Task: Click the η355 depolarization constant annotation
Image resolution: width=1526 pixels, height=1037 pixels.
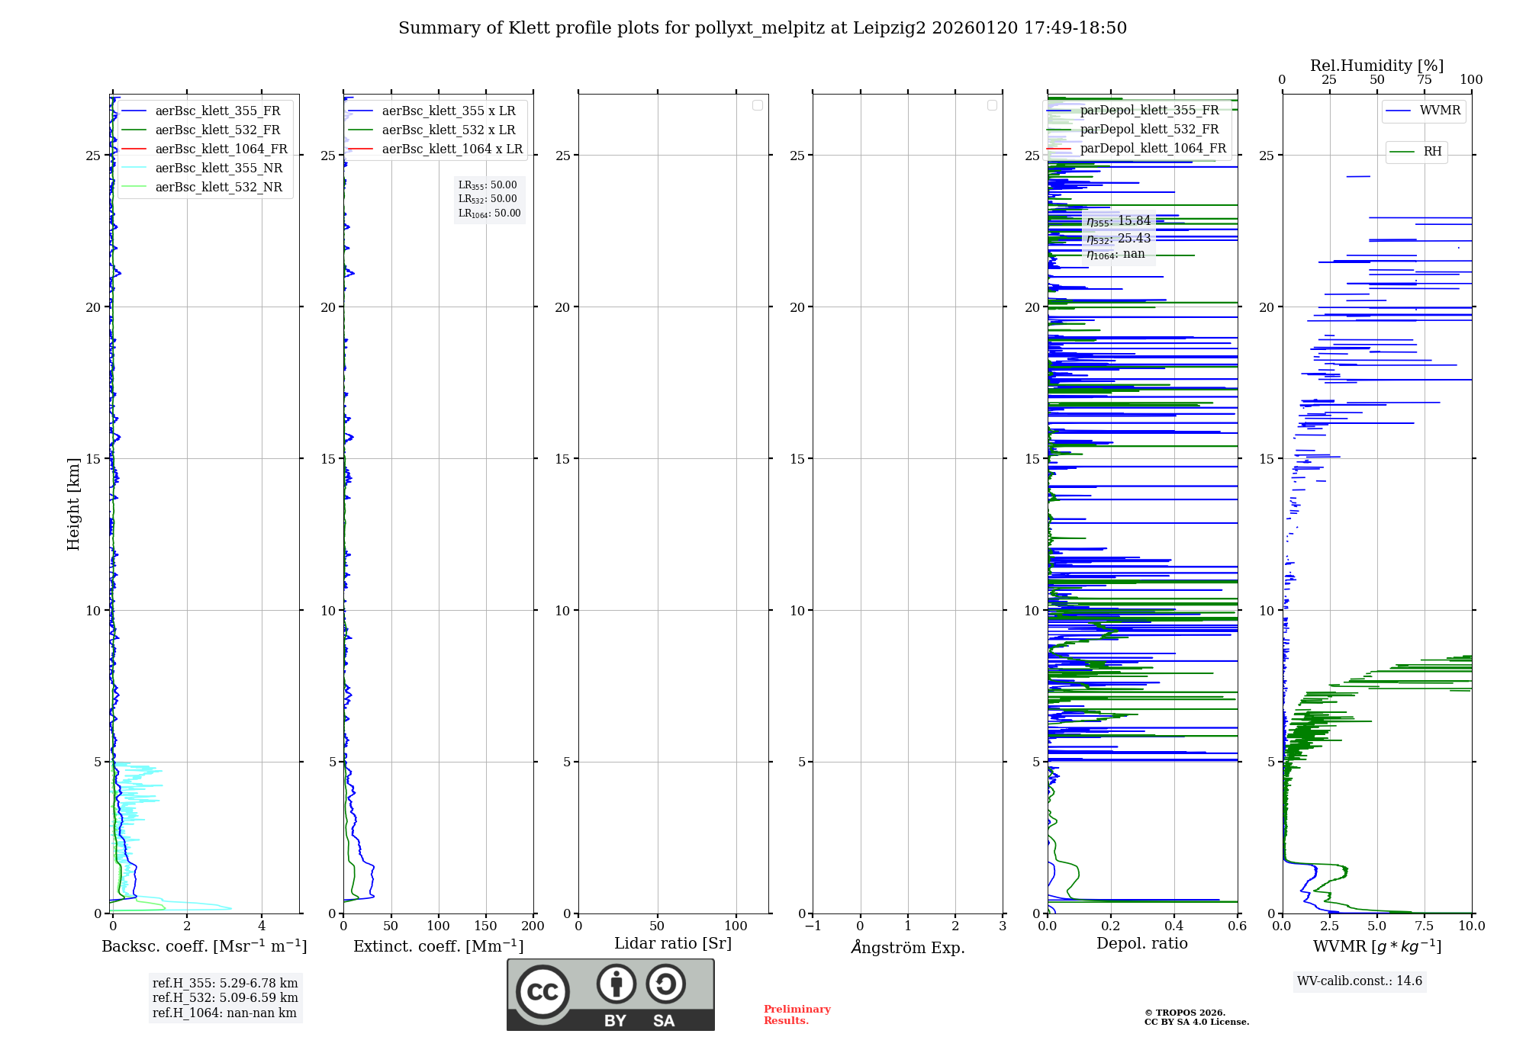Action: click(1118, 221)
